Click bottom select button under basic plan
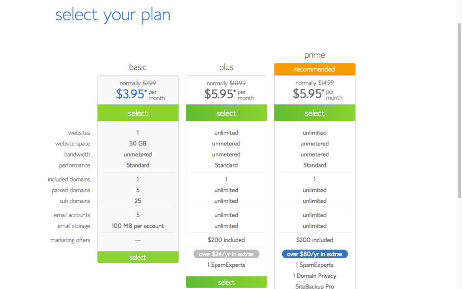 click(x=138, y=257)
